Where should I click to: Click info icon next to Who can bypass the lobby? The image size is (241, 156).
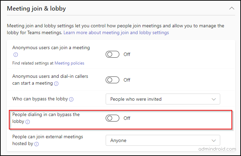click(x=71, y=99)
